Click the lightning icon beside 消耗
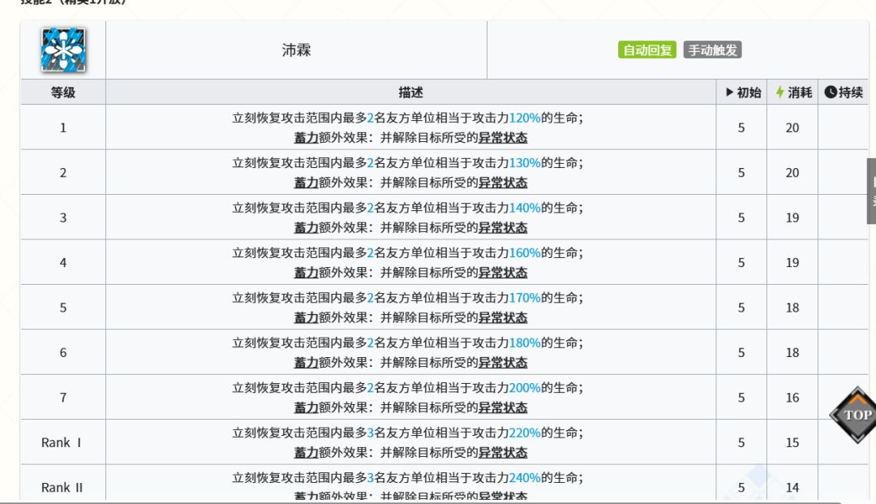 tap(780, 93)
